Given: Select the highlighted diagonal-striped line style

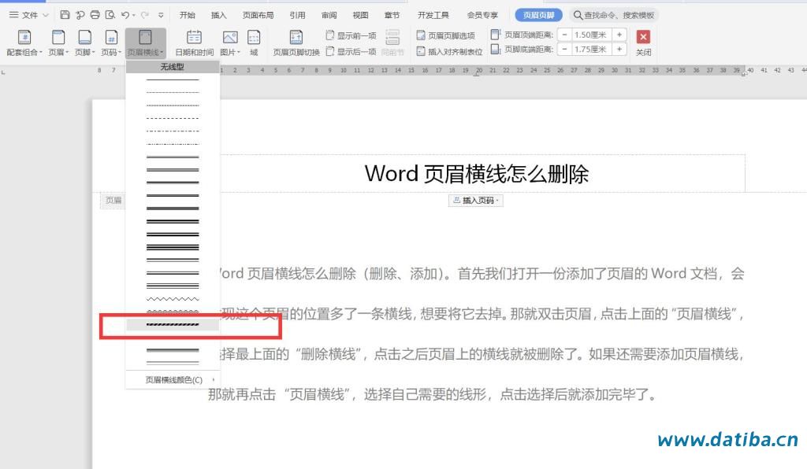Looking at the screenshot, I should click(x=173, y=325).
